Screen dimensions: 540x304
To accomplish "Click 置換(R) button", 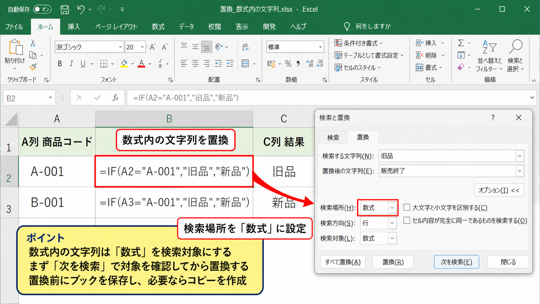I will 393,262.
